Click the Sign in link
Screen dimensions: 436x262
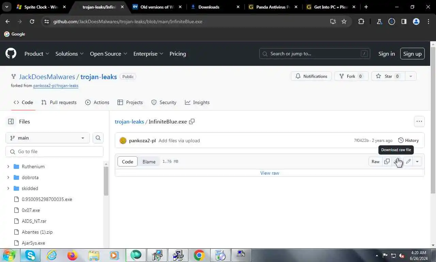[x=387, y=54]
